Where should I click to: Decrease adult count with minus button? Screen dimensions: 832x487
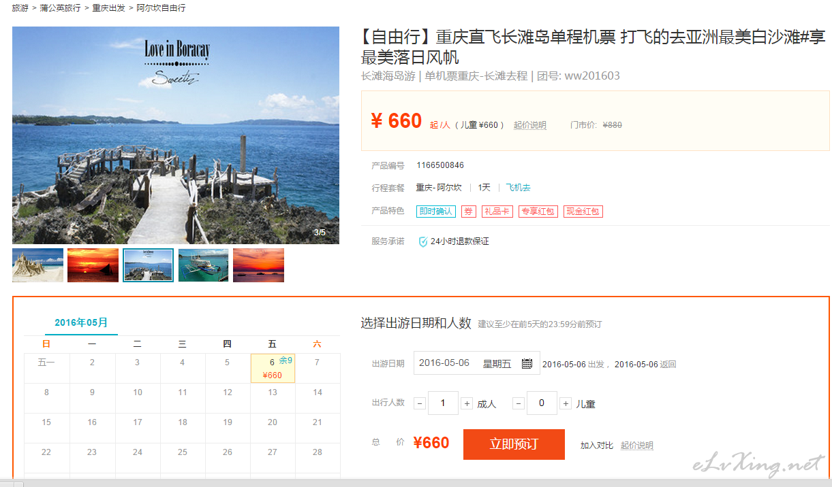click(x=419, y=403)
